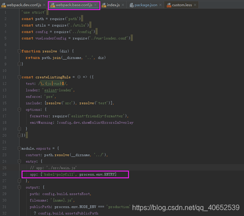Click config.build.assetsRoot on line 29

66,194
